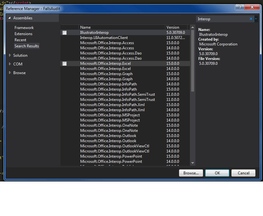Viewport: 263px width, 216px height.
Task: Select Microsoft.Office.Interop.OneNote version 14.0.0.0
Action: [x=125, y=131]
